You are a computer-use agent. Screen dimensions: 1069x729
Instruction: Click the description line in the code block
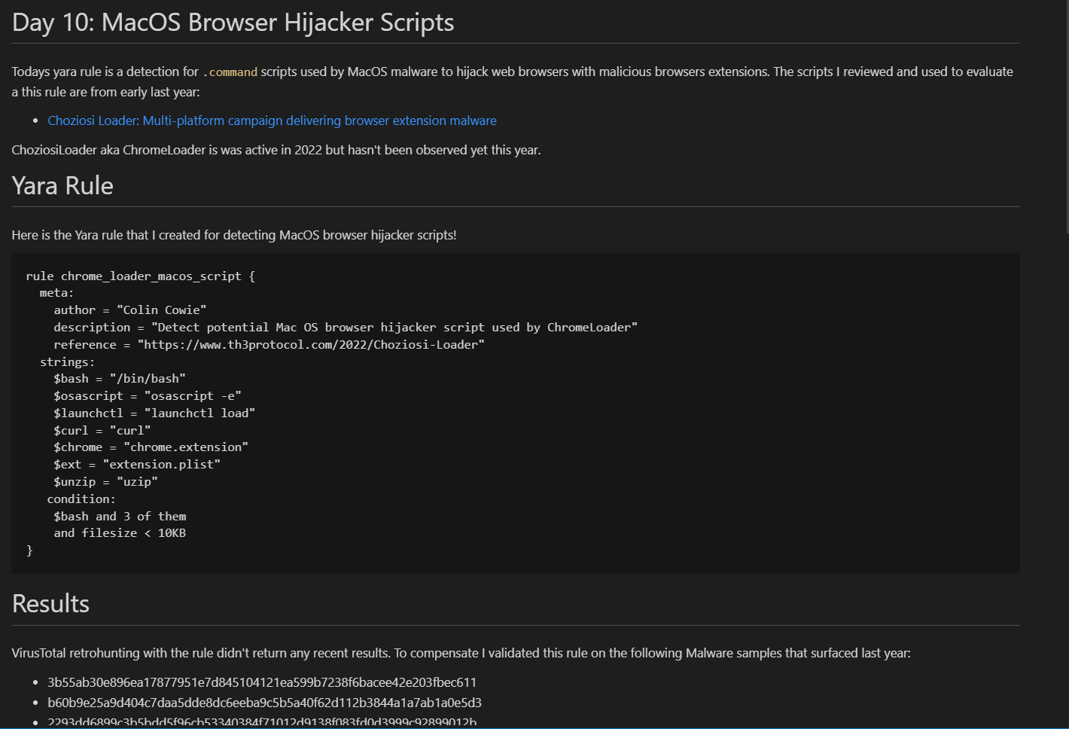tap(345, 328)
